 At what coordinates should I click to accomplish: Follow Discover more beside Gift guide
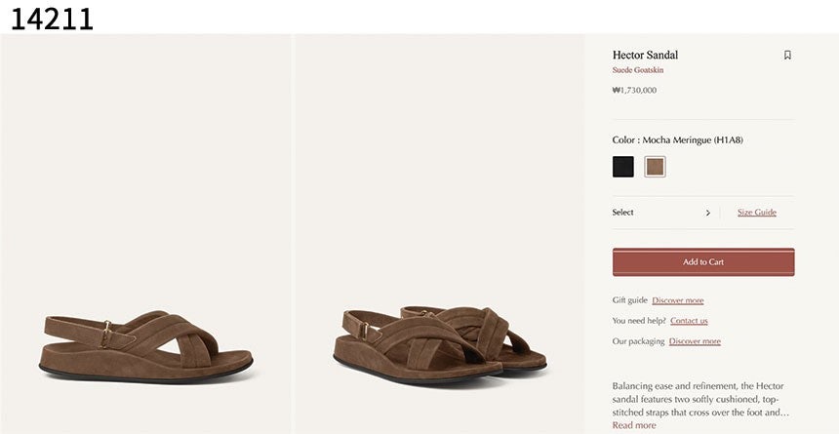click(677, 300)
